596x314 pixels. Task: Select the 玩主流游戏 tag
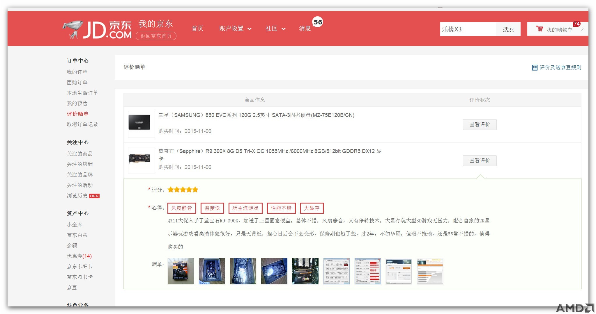coord(245,208)
